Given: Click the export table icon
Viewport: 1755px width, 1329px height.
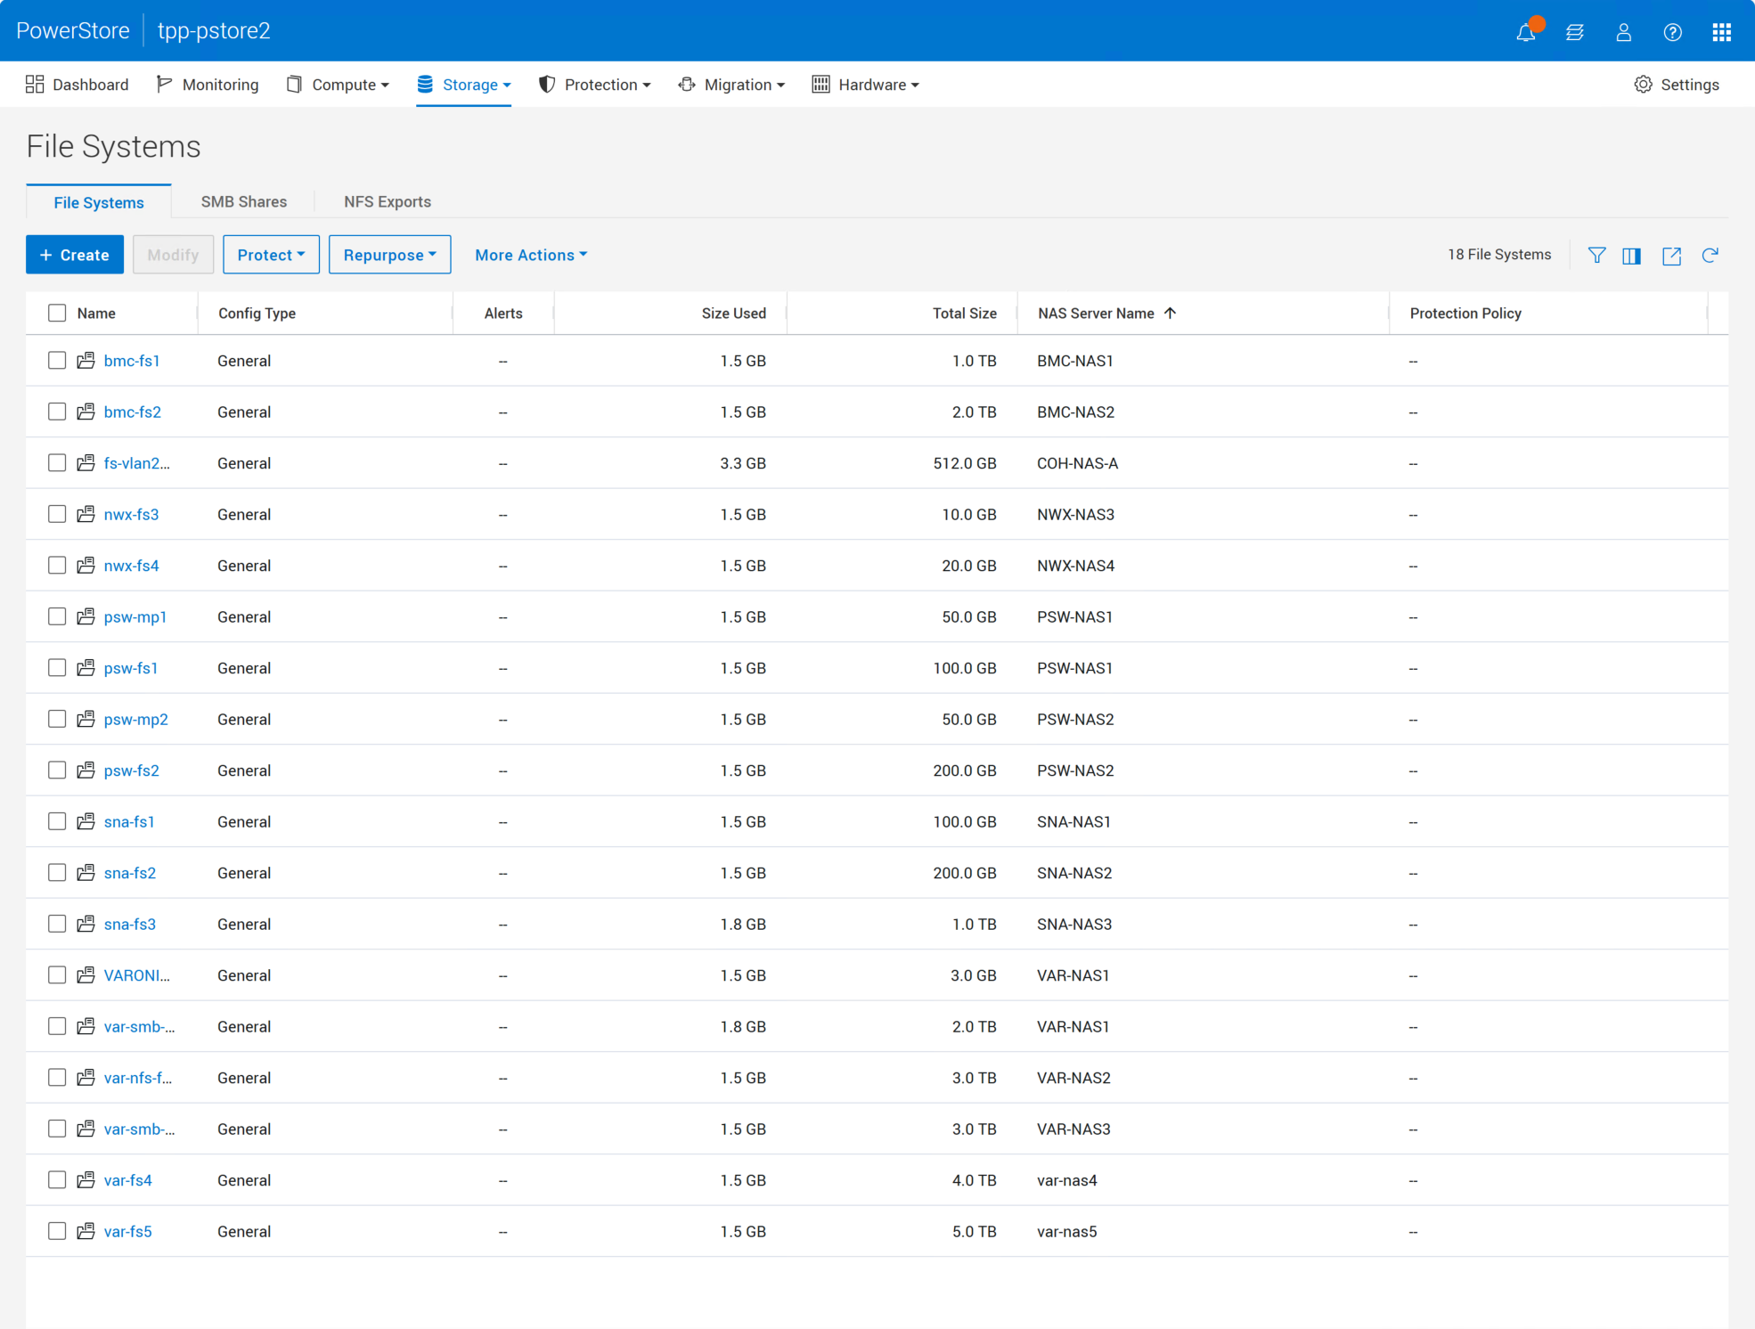Looking at the screenshot, I should pyautogui.click(x=1671, y=256).
